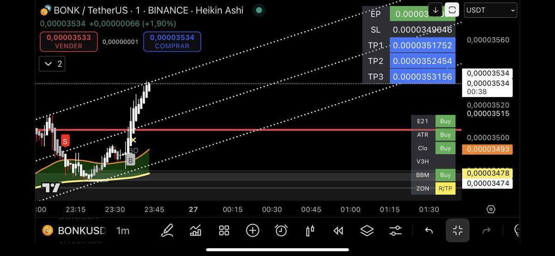Open the indicators chart icon

click(x=196, y=230)
